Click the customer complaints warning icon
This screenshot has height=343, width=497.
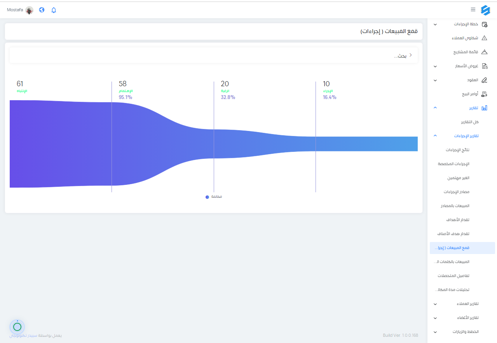[484, 38]
